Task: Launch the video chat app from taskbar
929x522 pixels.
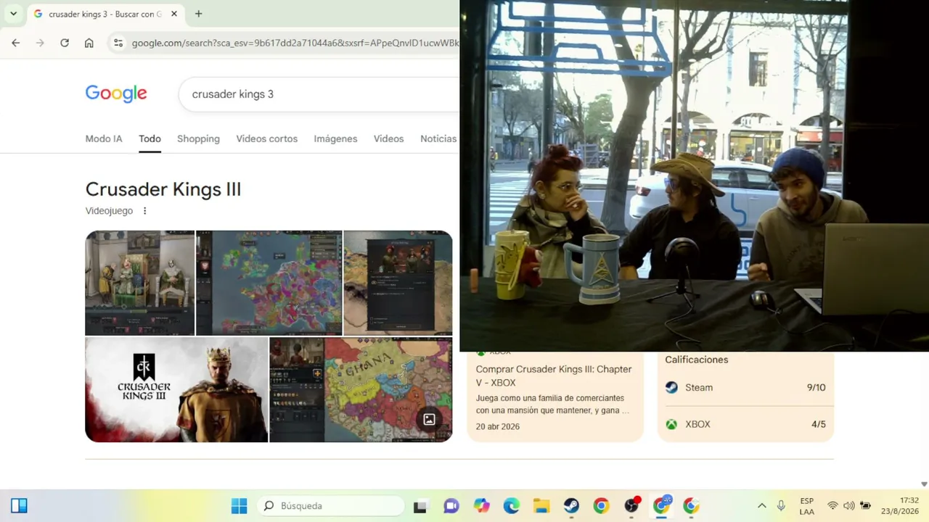Action: 451,506
